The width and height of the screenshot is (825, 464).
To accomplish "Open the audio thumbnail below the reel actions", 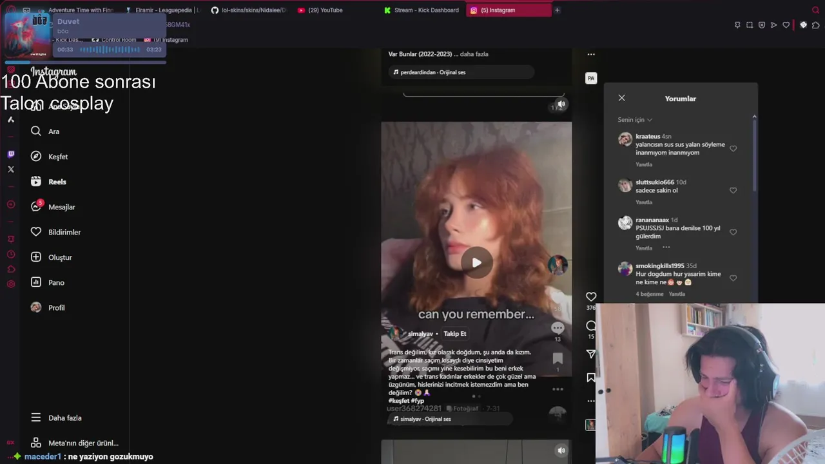I will pyautogui.click(x=590, y=425).
